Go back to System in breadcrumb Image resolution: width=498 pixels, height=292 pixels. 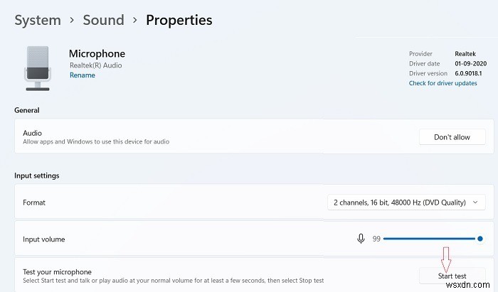(x=37, y=20)
